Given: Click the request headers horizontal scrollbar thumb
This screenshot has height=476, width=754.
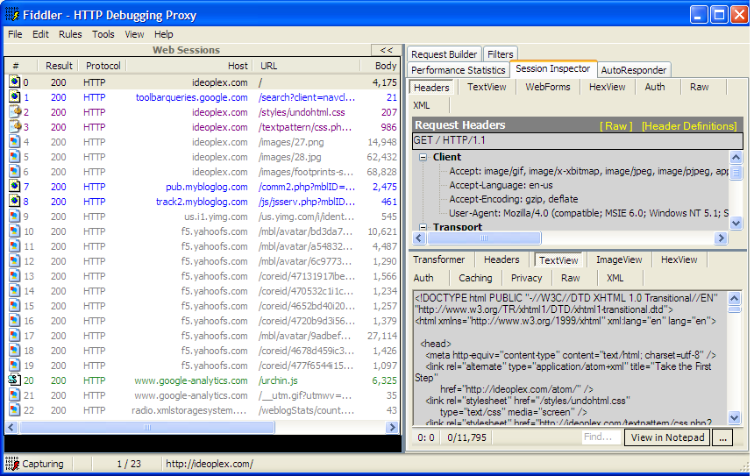Looking at the screenshot, I should [x=484, y=238].
